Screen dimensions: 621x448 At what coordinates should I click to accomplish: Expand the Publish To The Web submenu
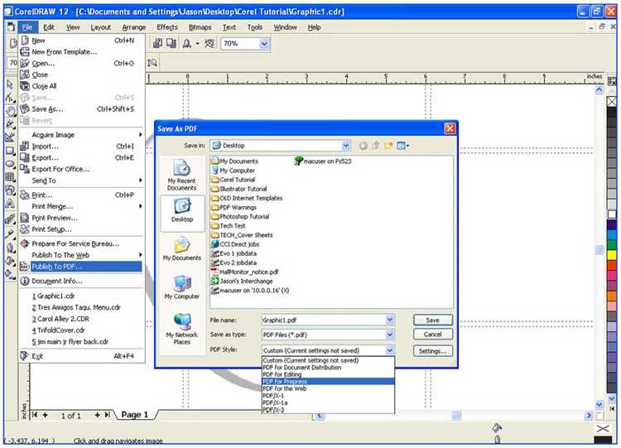tap(82, 255)
